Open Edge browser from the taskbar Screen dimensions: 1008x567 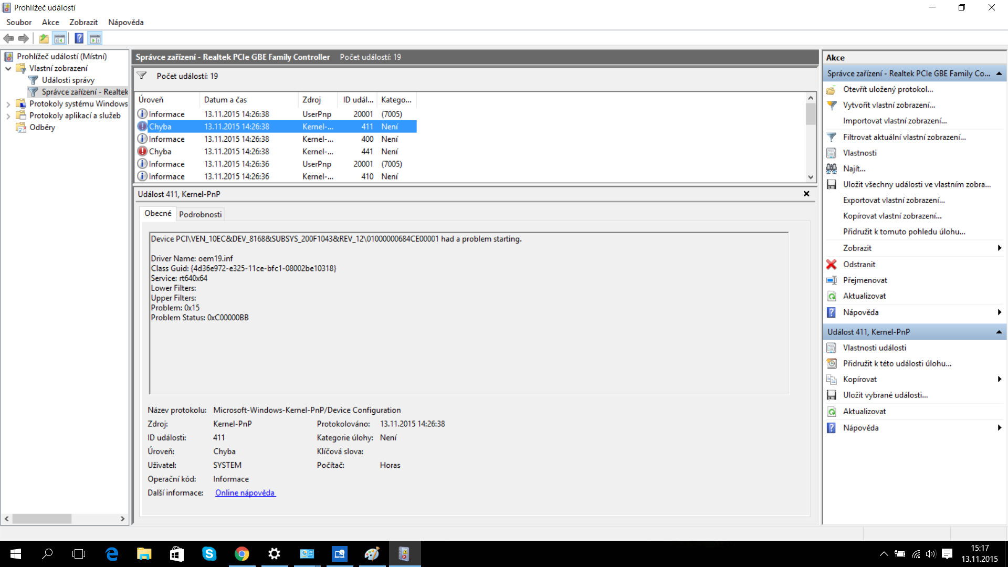click(x=112, y=554)
